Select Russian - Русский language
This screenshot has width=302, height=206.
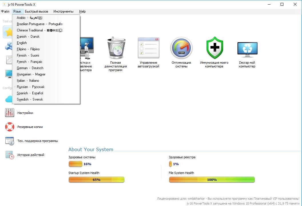pos(46,87)
